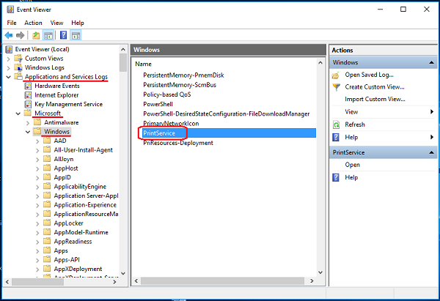Collapse the Windows section in Actions pane
Image resolution: width=440 pixels, height=301 pixels.
click(432, 62)
